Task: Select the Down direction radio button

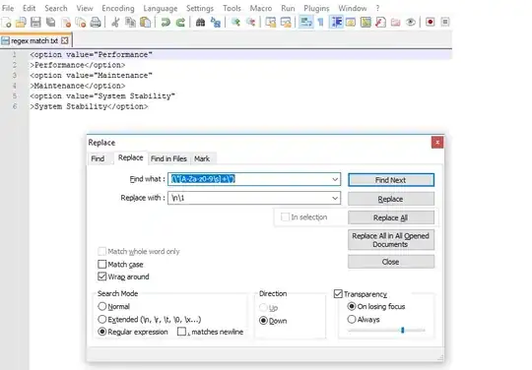Action: (263, 321)
